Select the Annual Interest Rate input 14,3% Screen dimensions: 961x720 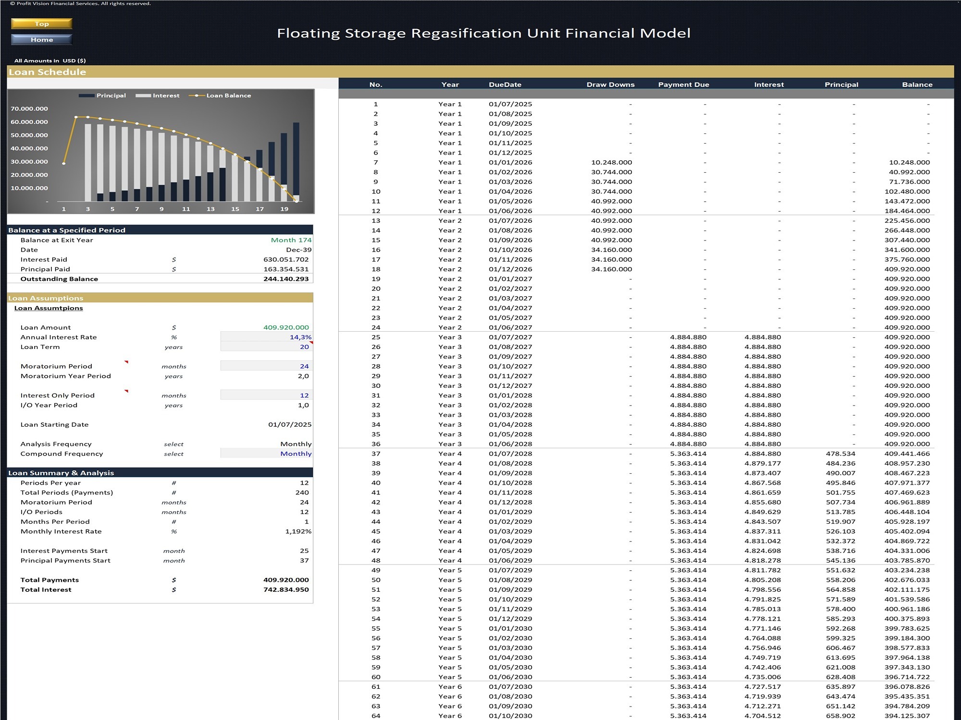267,337
